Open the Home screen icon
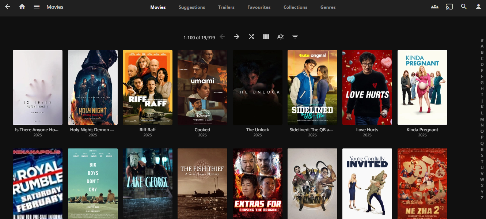The image size is (486, 219). coord(22,7)
